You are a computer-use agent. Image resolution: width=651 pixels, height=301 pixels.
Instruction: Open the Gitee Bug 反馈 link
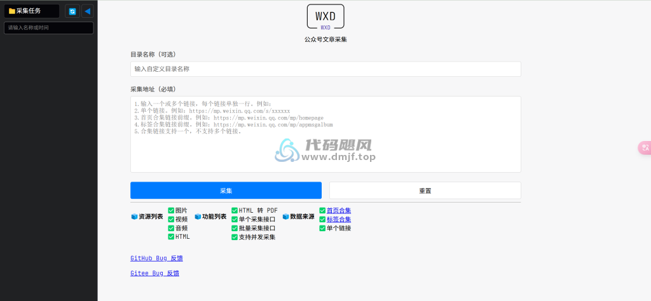[155, 273]
